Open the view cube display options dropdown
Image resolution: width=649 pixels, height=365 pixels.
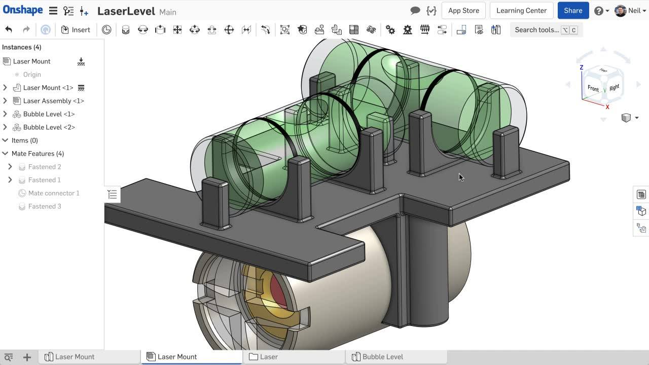(630, 118)
